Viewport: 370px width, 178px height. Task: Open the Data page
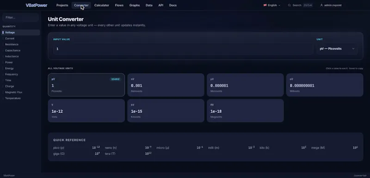click(x=149, y=5)
